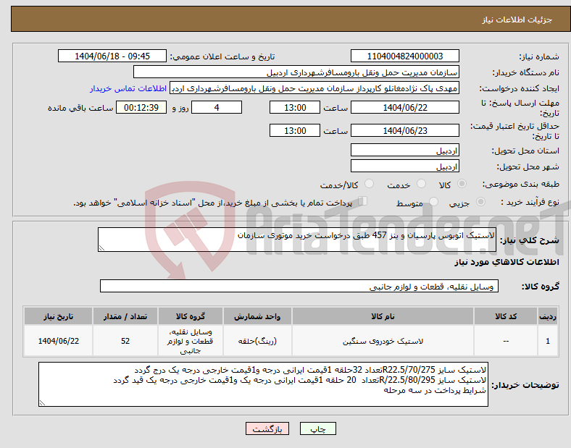Click the تعداد / مقدار column header
Screen dimensions: 571x448
tap(125, 316)
